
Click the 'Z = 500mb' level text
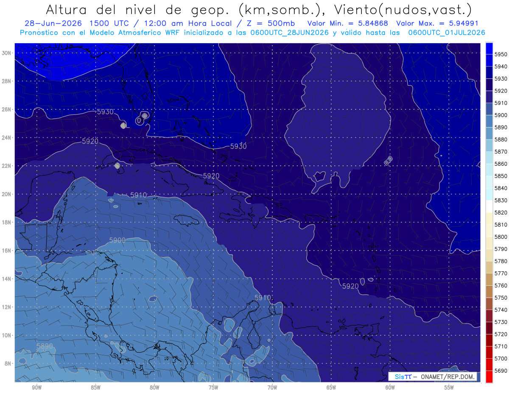click(x=271, y=23)
